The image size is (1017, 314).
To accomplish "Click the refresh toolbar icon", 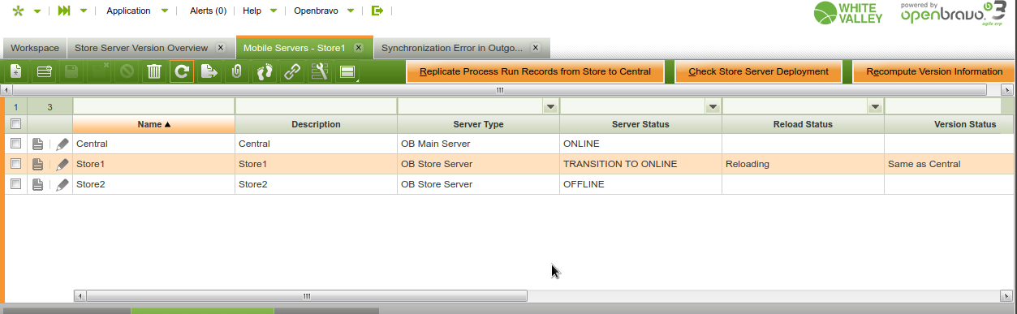I will click(182, 71).
